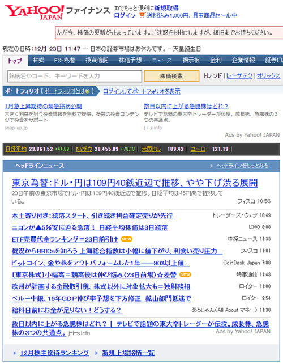Click the arrow icon before ヘッドラインをもっとみる
This screenshot has width=283, height=364.
pyautogui.click(x=211, y=166)
